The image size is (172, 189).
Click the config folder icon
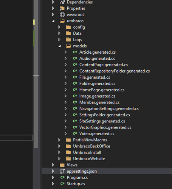click(x=68, y=27)
